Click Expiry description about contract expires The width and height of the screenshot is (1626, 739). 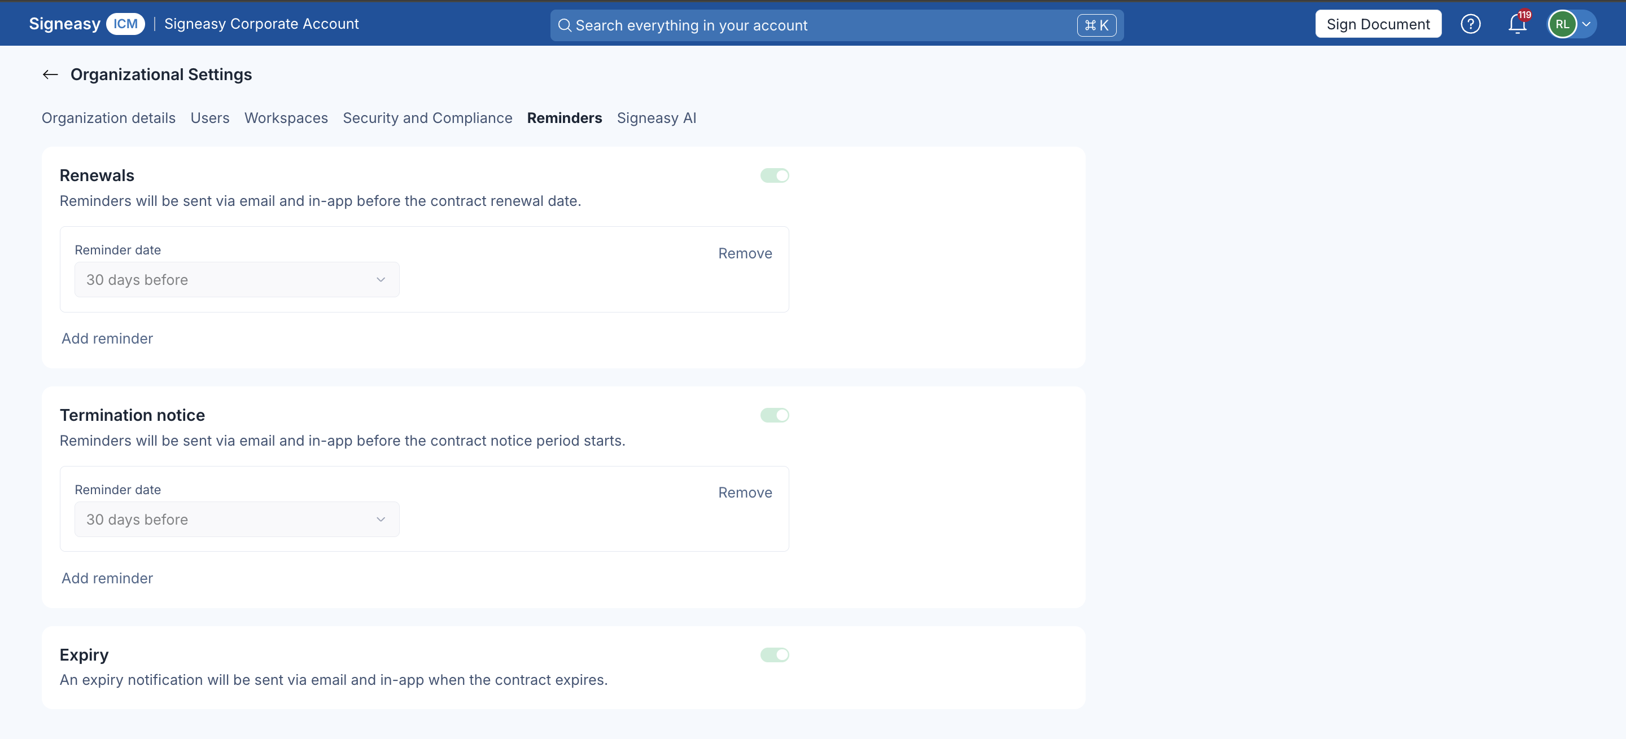pyautogui.click(x=333, y=680)
